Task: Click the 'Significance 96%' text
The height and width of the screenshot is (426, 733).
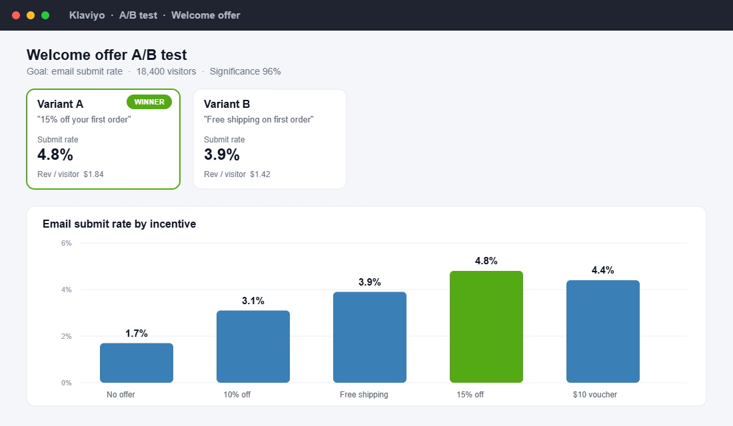Action: pos(245,71)
